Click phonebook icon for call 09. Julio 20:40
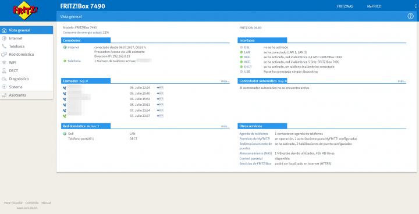The image size is (419, 214). tap(161, 94)
